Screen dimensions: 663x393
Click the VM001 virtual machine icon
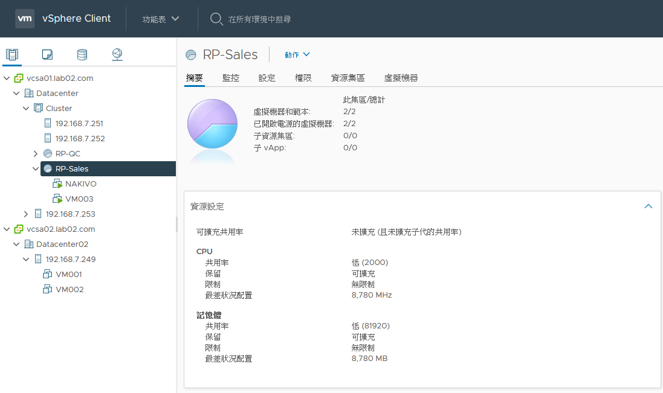point(47,275)
